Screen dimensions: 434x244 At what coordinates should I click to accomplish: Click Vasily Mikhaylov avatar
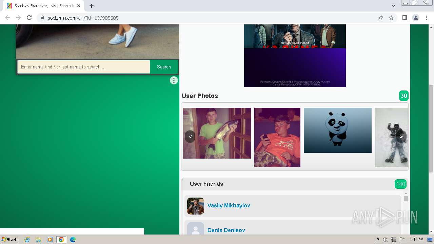(196, 206)
